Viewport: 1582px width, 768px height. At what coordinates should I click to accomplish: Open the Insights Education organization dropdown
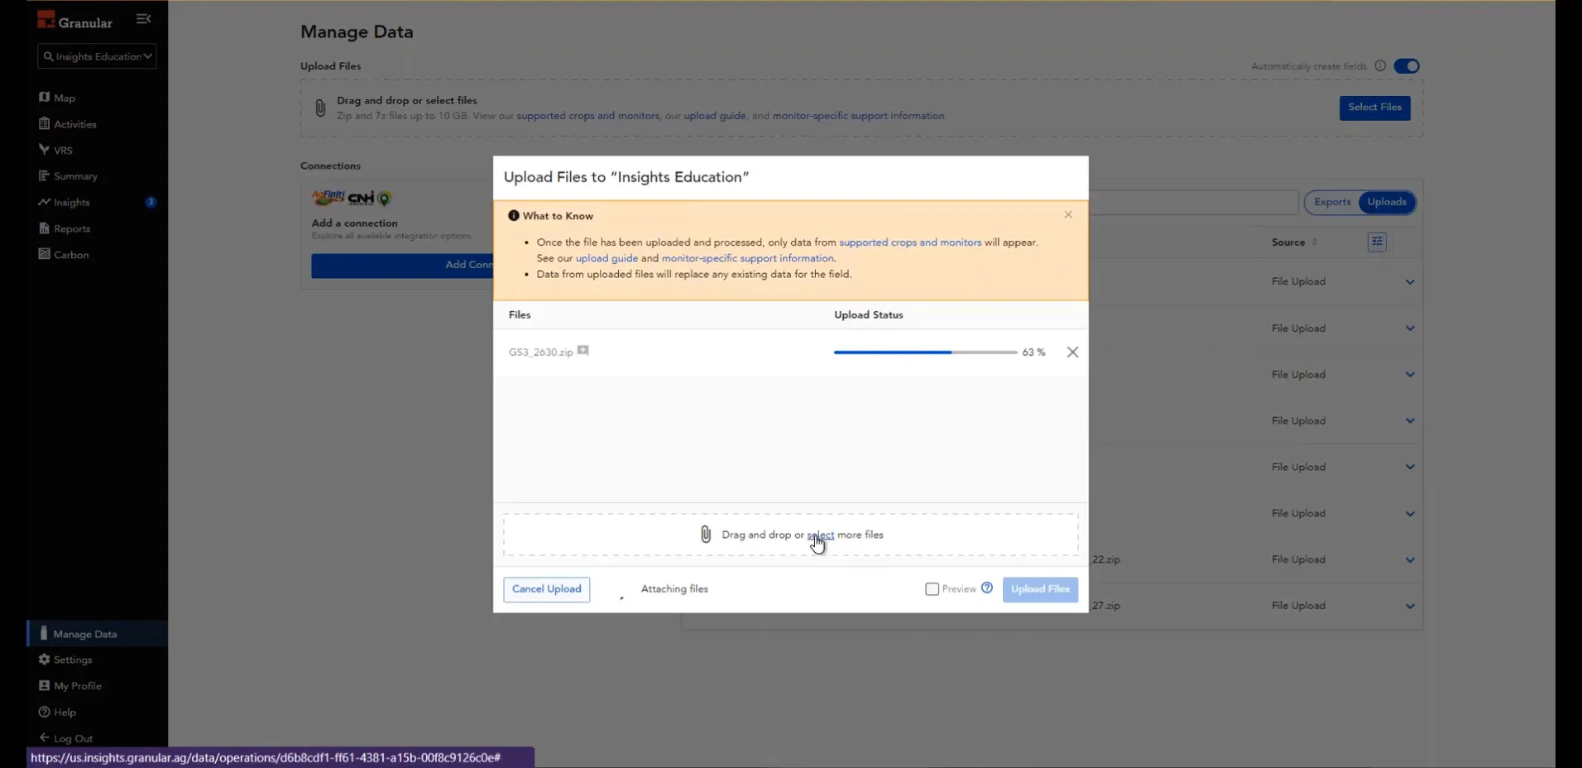click(97, 56)
